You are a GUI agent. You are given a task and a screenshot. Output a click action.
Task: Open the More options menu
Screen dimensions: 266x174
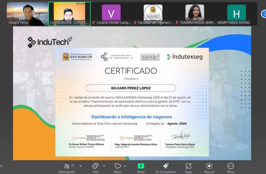coord(231,168)
